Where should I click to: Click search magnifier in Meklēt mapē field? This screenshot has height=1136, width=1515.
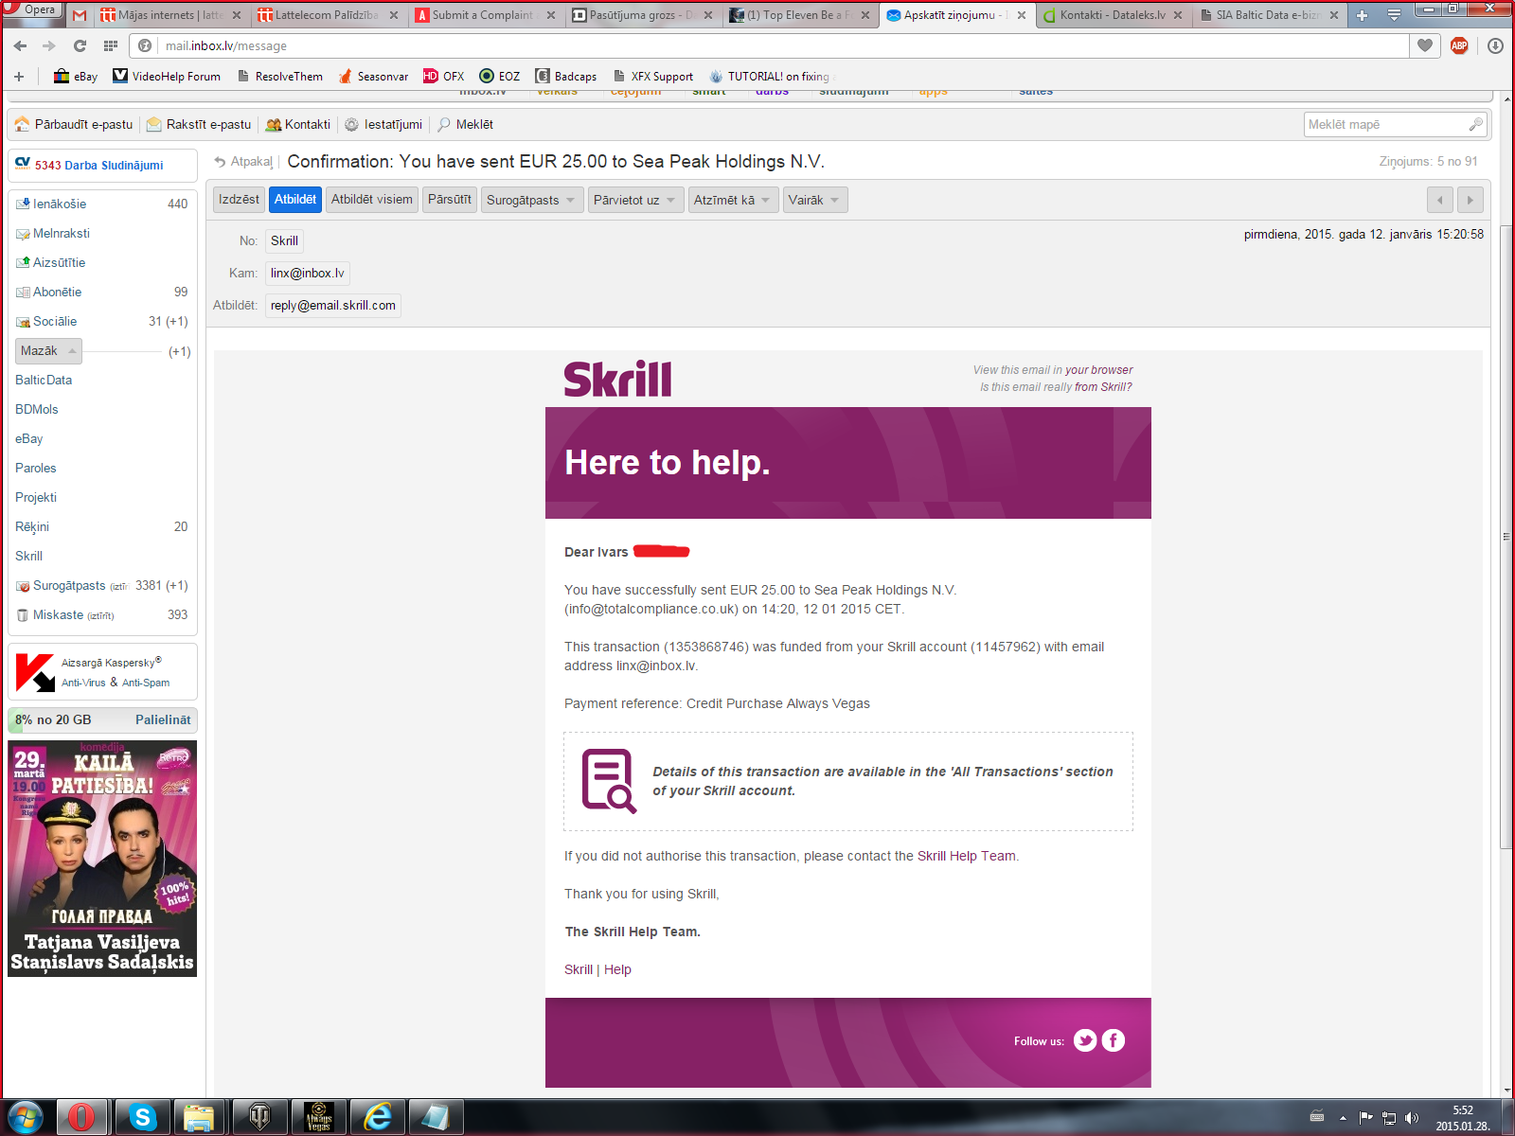pos(1475,124)
